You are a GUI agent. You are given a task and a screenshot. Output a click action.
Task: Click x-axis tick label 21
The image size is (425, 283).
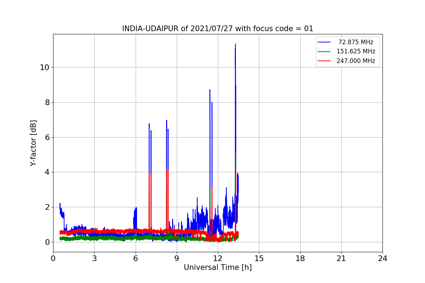pyautogui.click(x=341, y=259)
